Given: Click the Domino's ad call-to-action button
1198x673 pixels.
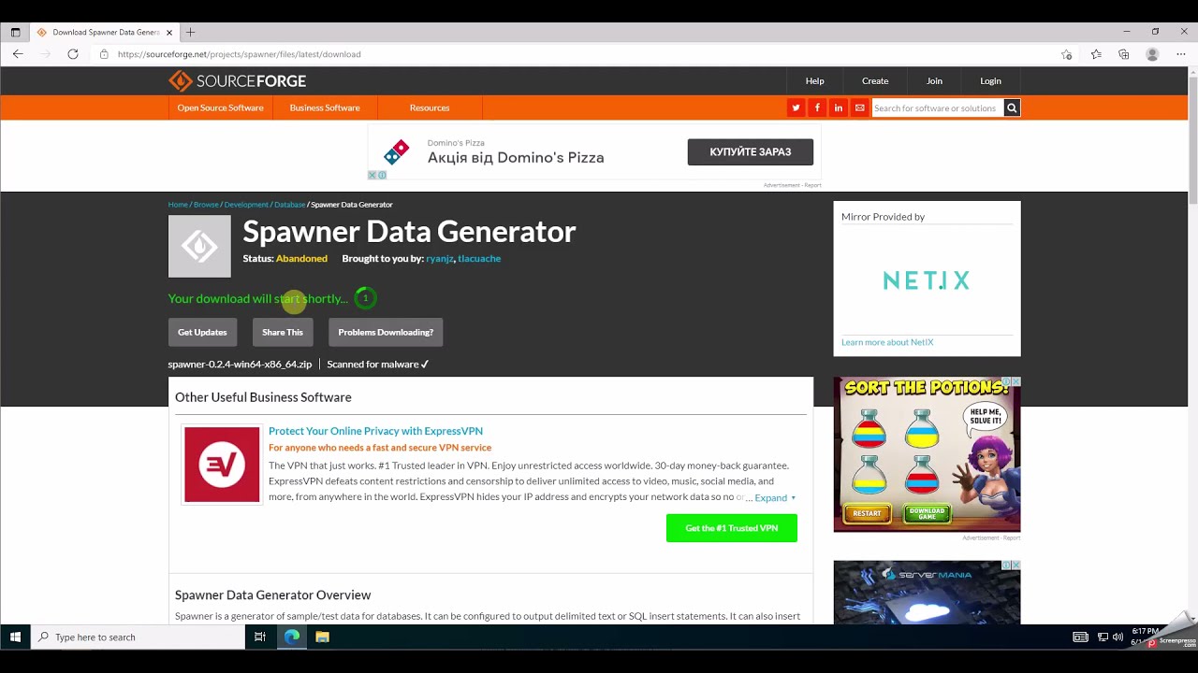Looking at the screenshot, I should (751, 152).
